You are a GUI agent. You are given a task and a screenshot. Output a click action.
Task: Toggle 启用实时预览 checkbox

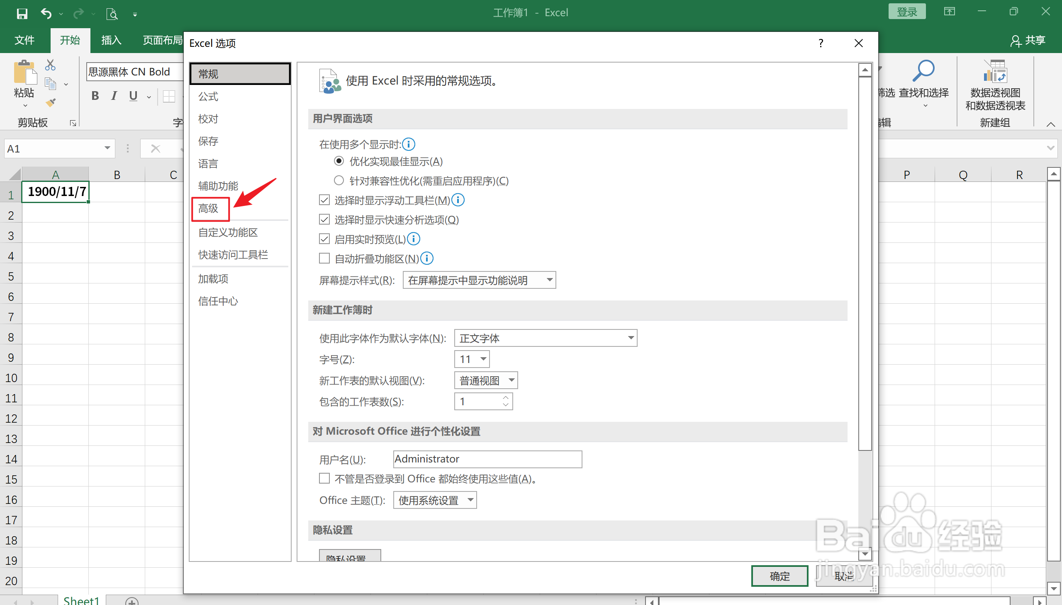[x=324, y=239]
